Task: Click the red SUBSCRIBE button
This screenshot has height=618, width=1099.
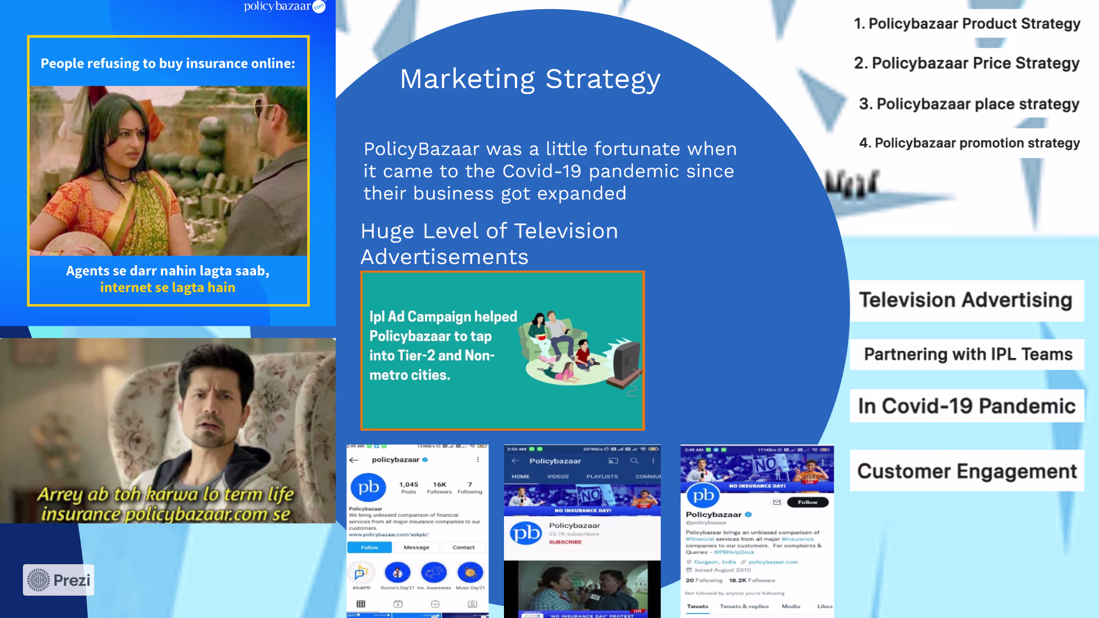Action: 565,542
